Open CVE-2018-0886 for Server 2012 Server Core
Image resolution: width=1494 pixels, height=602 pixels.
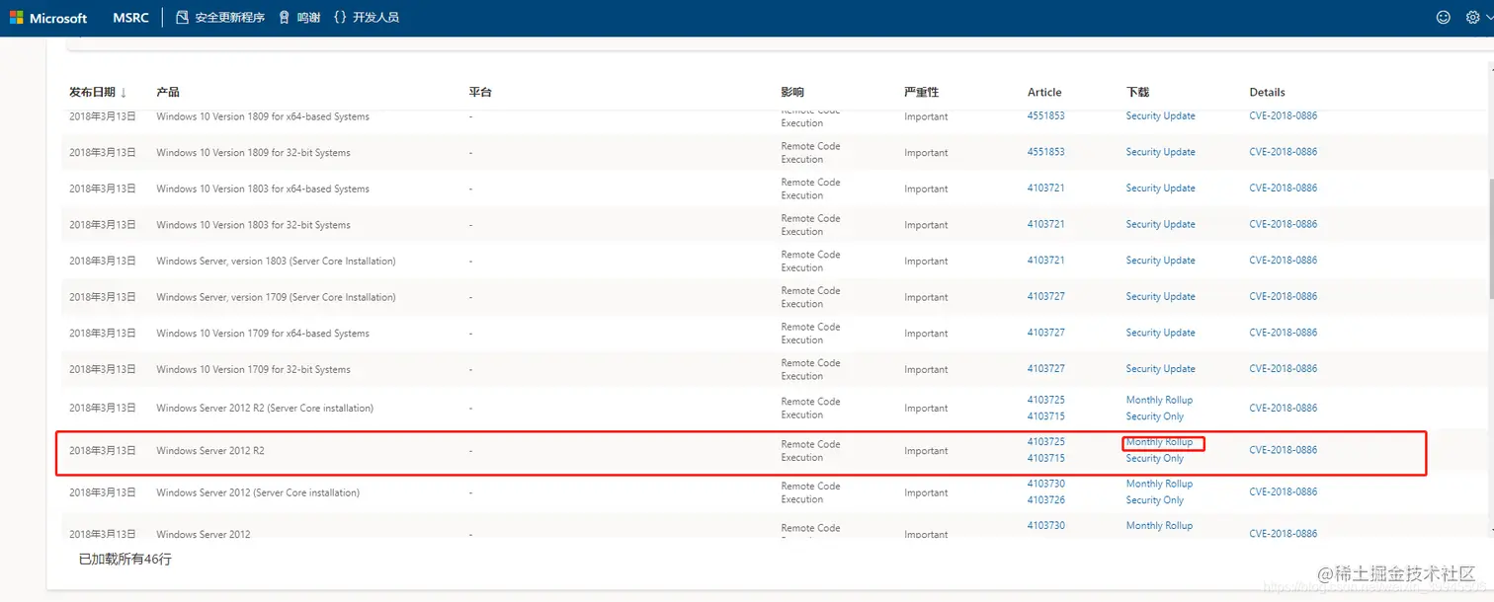click(1284, 491)
